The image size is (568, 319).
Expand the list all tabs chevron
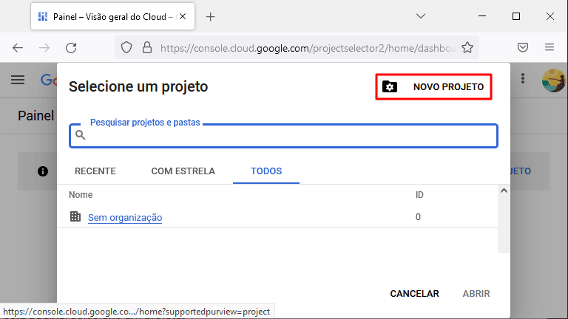point(421,16)
